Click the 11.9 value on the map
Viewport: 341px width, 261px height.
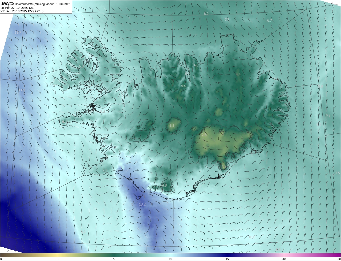22,90
